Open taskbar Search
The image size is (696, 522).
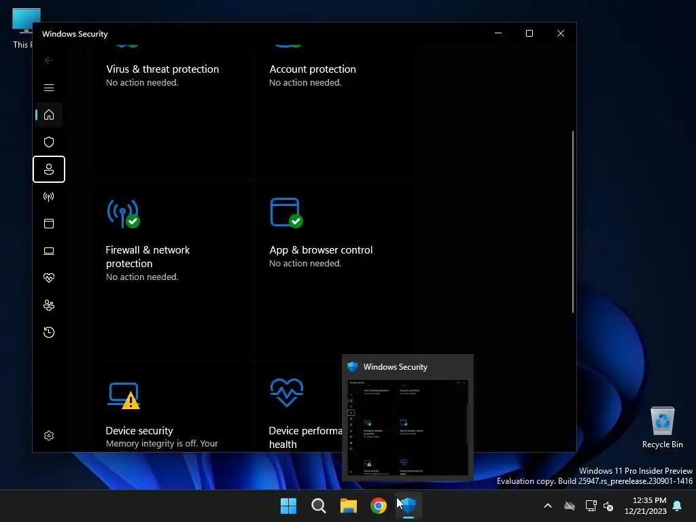point(319,506)
